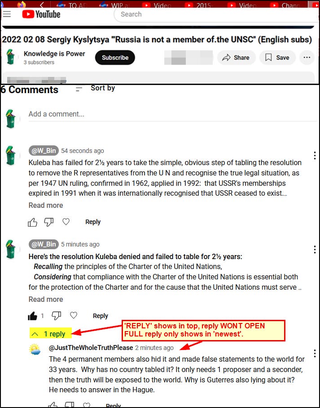Click the Add a comment field
Viewport: 320px width, 408px height.
pyautogui.click(x=173, y=114)
